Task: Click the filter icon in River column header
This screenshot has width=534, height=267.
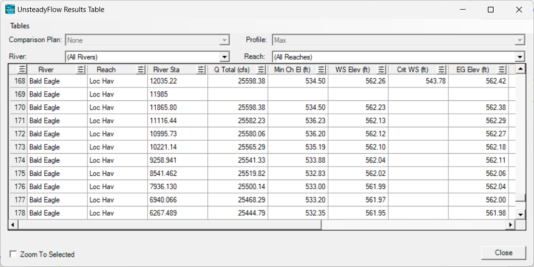Action: 81,70
